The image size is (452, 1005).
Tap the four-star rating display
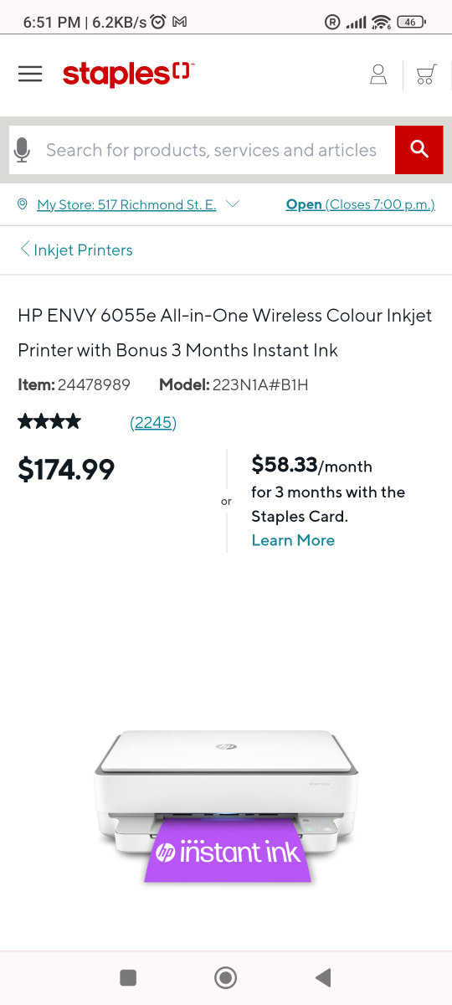49,421
